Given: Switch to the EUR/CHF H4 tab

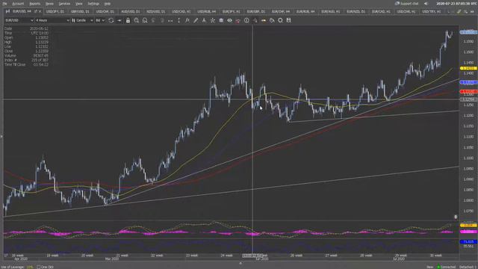Looking at the screenshot, I should 281,11.
